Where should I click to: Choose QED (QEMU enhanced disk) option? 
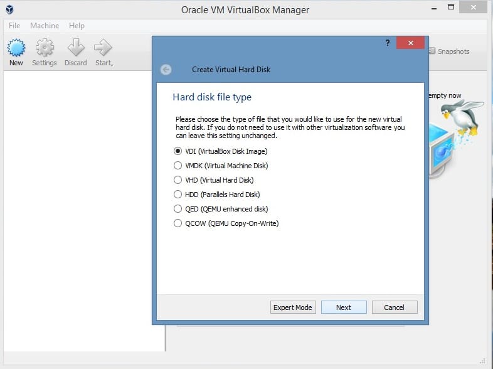[178, 209]
